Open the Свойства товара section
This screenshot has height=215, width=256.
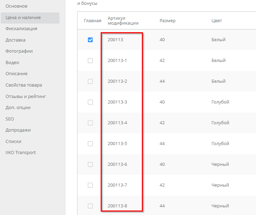click(x=24, y=85)
